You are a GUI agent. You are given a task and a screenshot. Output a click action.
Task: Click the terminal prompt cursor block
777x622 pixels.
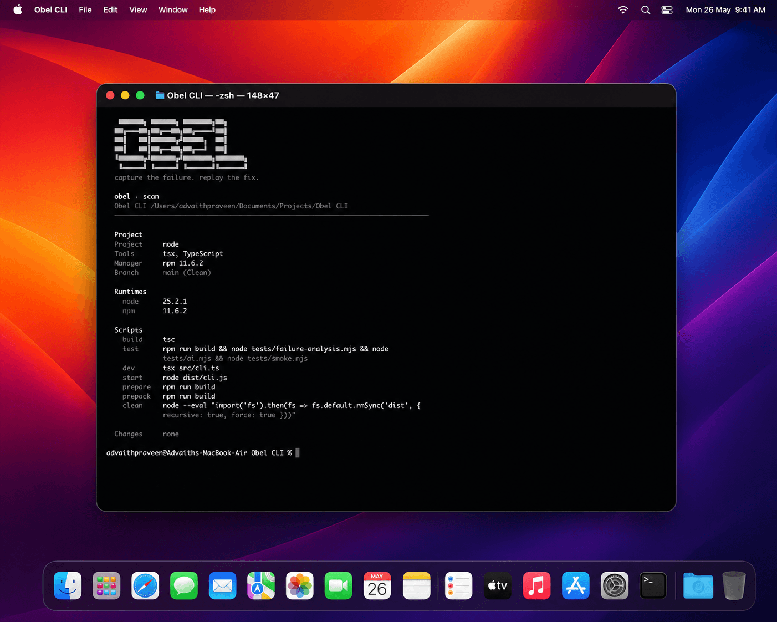pos(298,453)
